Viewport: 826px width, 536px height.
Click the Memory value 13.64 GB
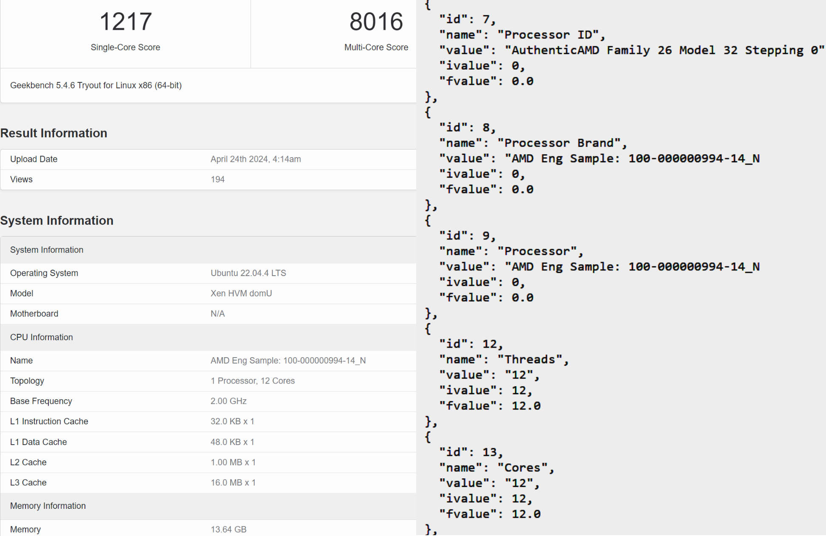[x=228, y=529]
